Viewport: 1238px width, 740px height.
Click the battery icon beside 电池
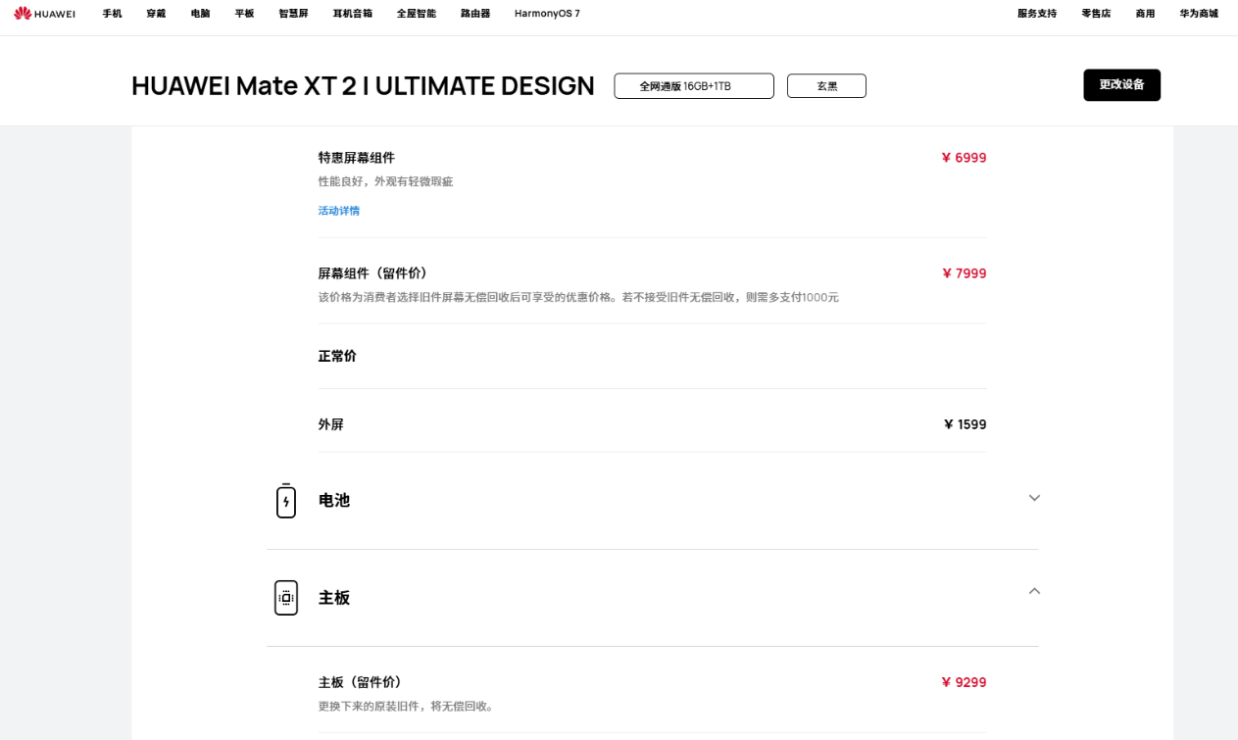click(x=286, y=501)
